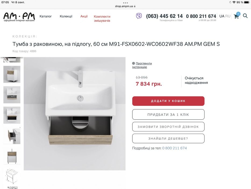The image size is (251, 189).
Task: Go to the Акції section
Action: (x=84, y=16)
